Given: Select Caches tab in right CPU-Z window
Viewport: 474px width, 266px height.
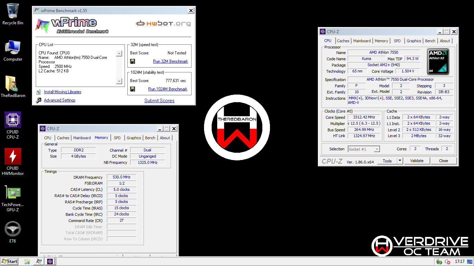Looking at the screenshot, I should [x=343, y=41].
